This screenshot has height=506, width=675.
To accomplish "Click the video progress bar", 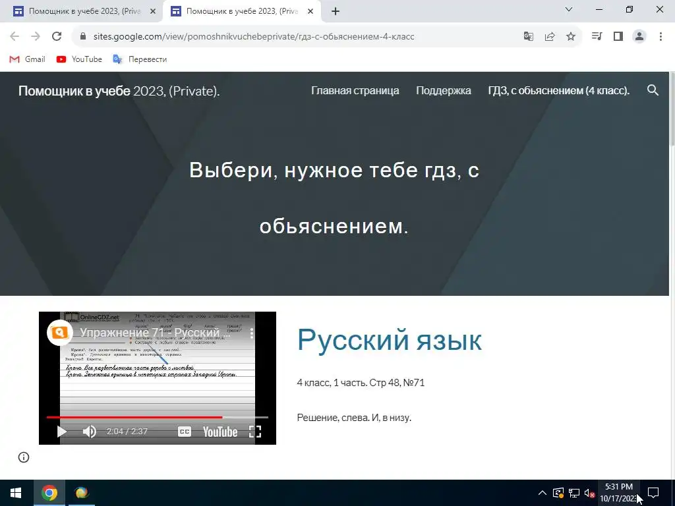I will [157, 417].
